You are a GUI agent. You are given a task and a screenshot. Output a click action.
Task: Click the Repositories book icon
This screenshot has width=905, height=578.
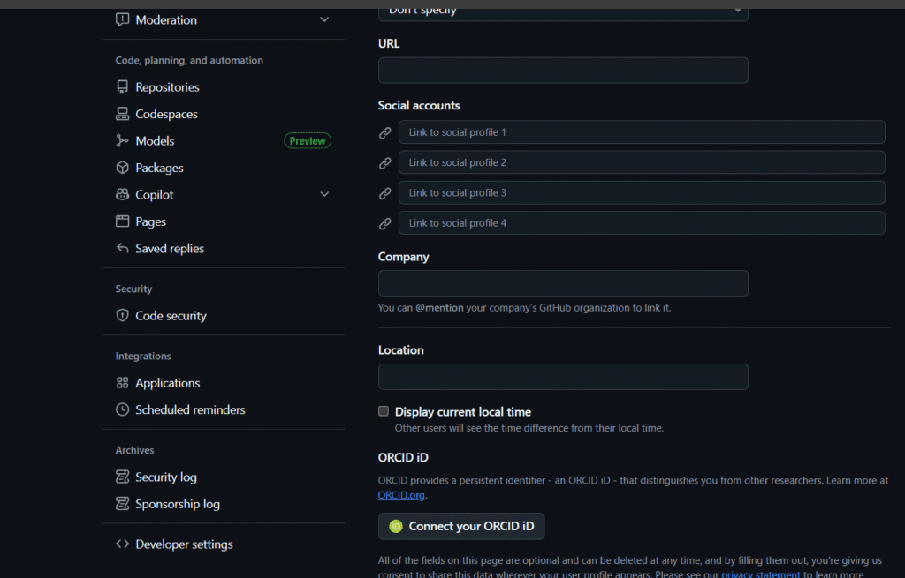pos(122,86)
